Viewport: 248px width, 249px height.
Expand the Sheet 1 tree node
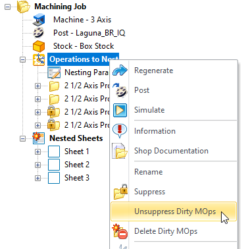coord(37,152)
